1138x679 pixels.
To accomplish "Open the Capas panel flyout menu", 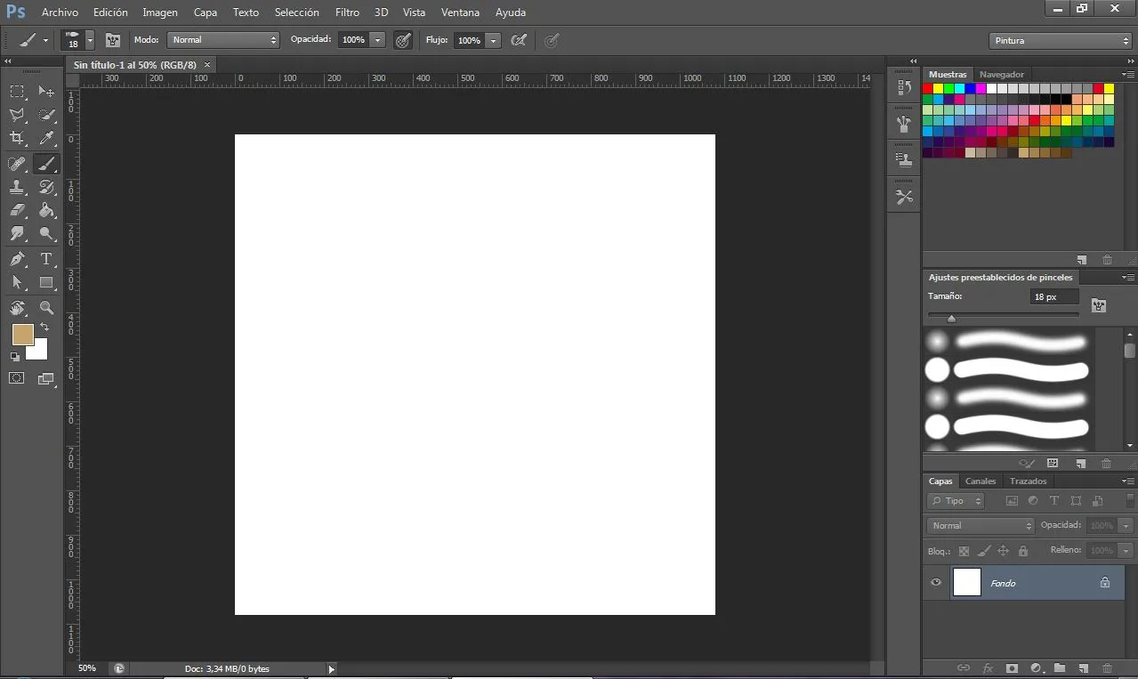I will pyautogui.click(x=1128, y=481).
